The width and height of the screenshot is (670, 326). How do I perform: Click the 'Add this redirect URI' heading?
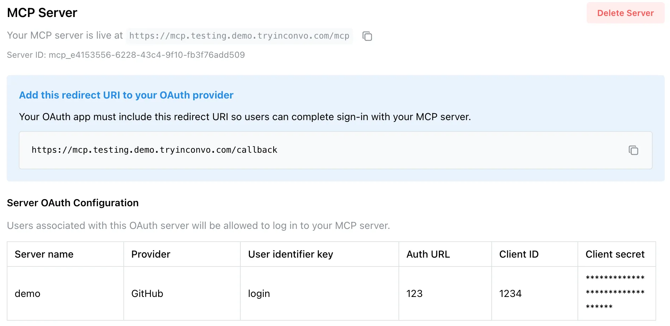[126, 95]
